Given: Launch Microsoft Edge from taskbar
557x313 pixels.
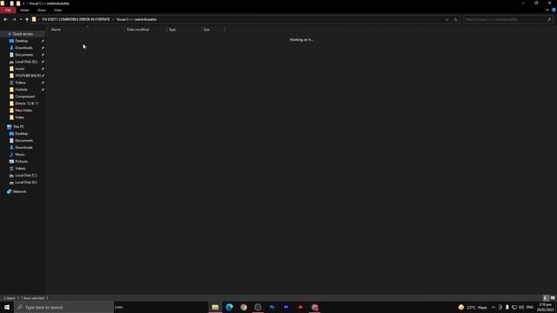Looking at the screenshot, I should (230, 307).
